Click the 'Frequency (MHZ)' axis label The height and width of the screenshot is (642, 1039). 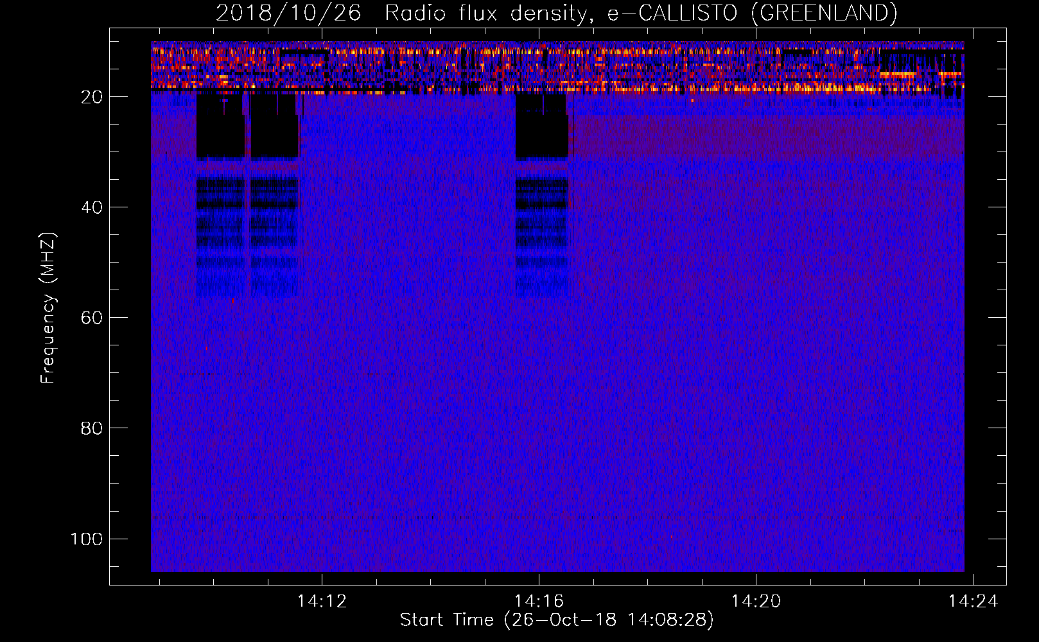point(48,308)
